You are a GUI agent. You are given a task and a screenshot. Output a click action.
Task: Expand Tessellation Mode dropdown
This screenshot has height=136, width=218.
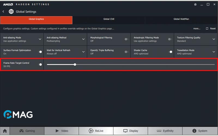(214, 52)
